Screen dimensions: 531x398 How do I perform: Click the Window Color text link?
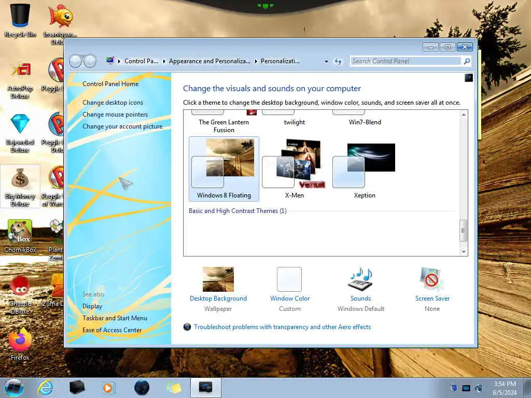tap(290, 298)
